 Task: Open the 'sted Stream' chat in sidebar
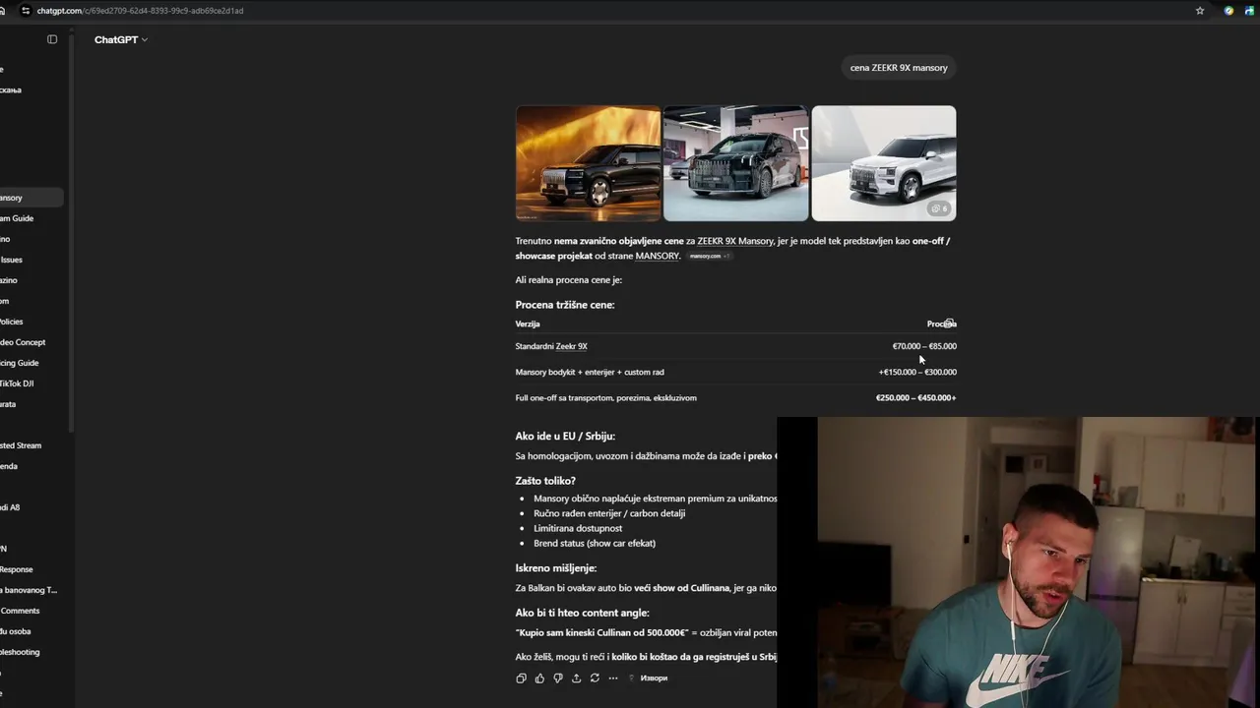30,445
